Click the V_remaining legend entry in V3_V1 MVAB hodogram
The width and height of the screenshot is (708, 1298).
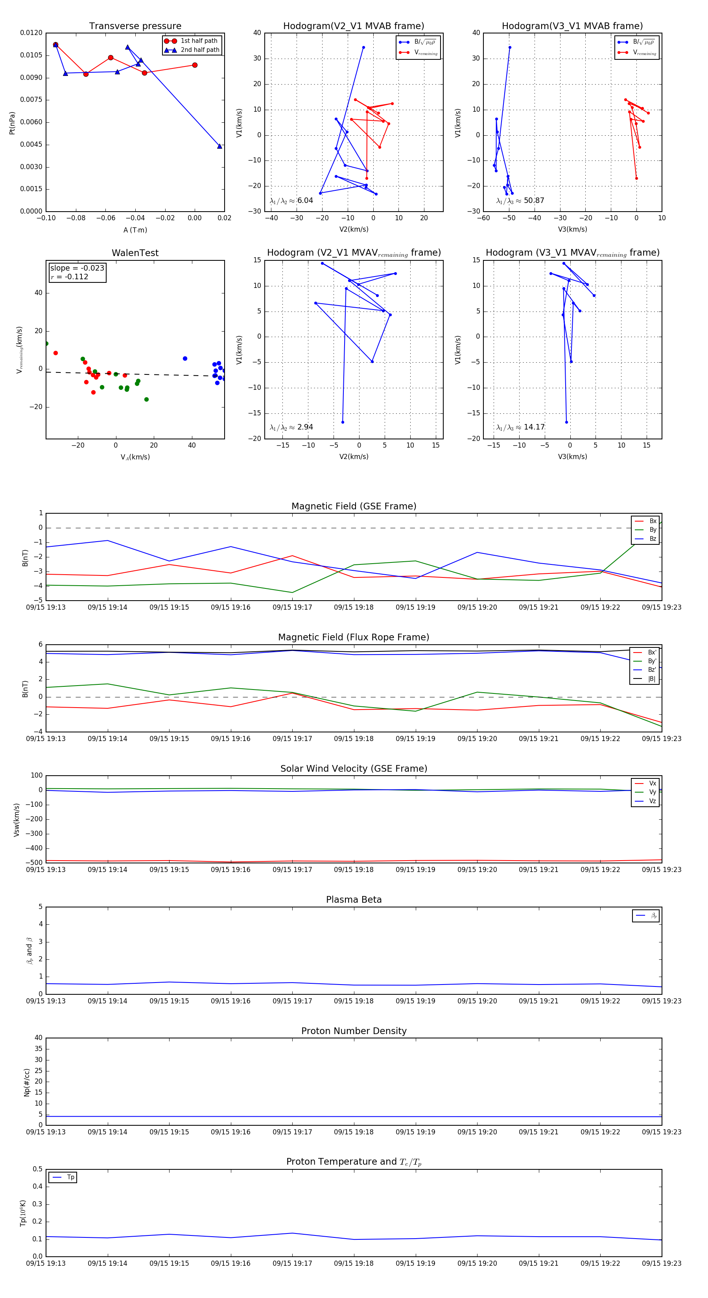[x=637, y=52]
